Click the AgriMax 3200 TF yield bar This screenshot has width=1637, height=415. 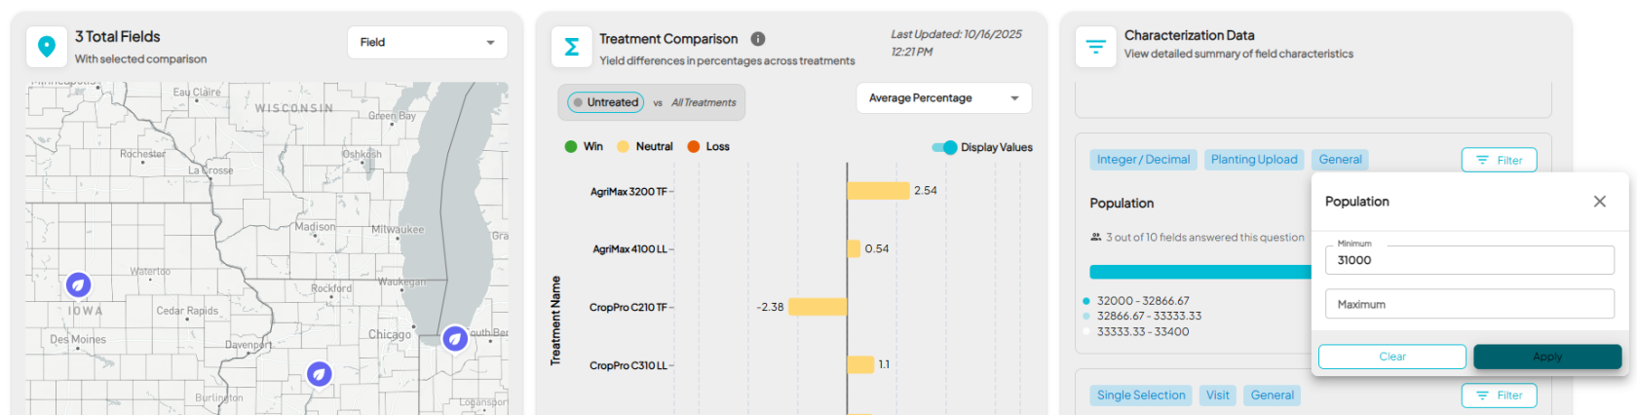[x=877, y=191]
